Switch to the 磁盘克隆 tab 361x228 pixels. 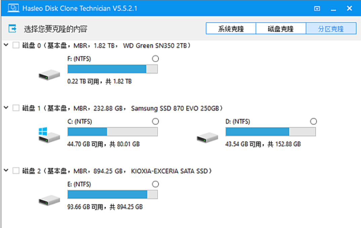pyautogui.click(x=281, y=29)
